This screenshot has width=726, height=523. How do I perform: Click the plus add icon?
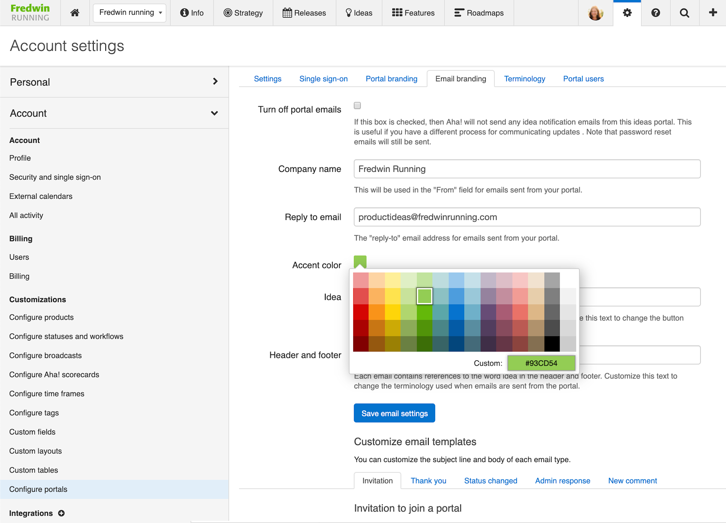point(713,13)
